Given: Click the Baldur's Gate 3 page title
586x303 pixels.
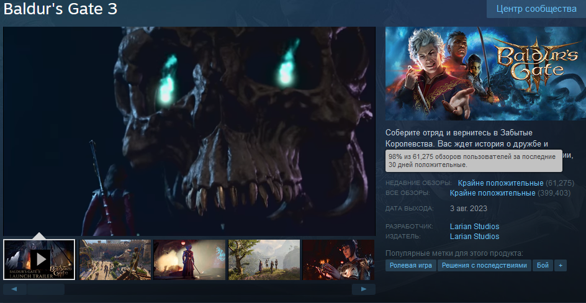Looking at the screenshot, I should [61, 9].
